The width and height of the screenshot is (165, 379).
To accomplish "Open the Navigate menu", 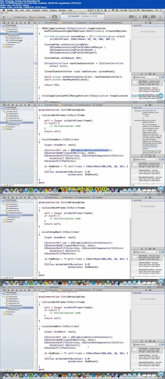I will click(x=36, y=10).
